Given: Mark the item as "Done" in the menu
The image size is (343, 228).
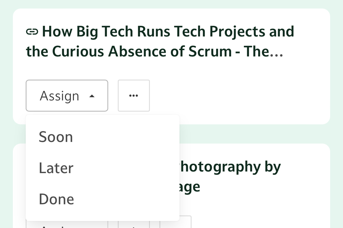Looking at the screenshot, I should tap(56, 199).
